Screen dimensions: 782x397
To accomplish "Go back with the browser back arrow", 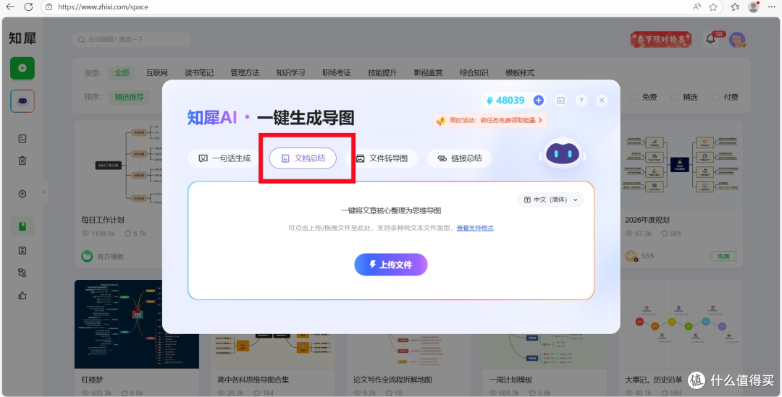I will pos(9,7).
